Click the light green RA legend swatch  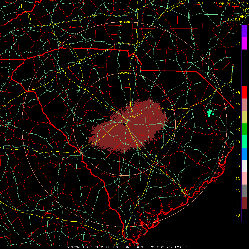point(244,142)
